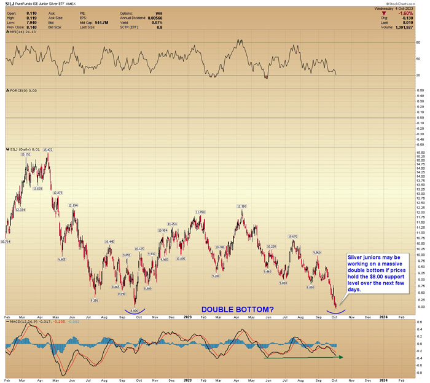Click the MFI 80 overbought level label
This screenshot has height=383, width=430.
tap(418, 42)
